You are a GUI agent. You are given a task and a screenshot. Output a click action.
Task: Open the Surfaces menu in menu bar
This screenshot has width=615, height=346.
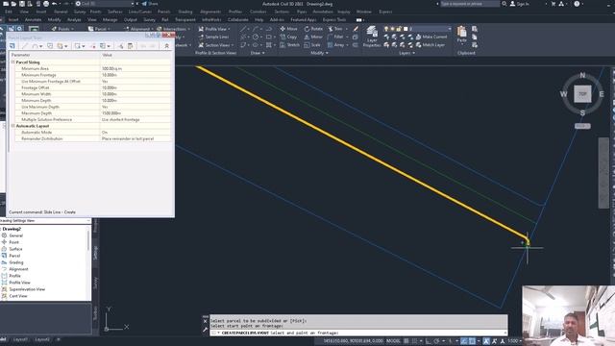115,12
